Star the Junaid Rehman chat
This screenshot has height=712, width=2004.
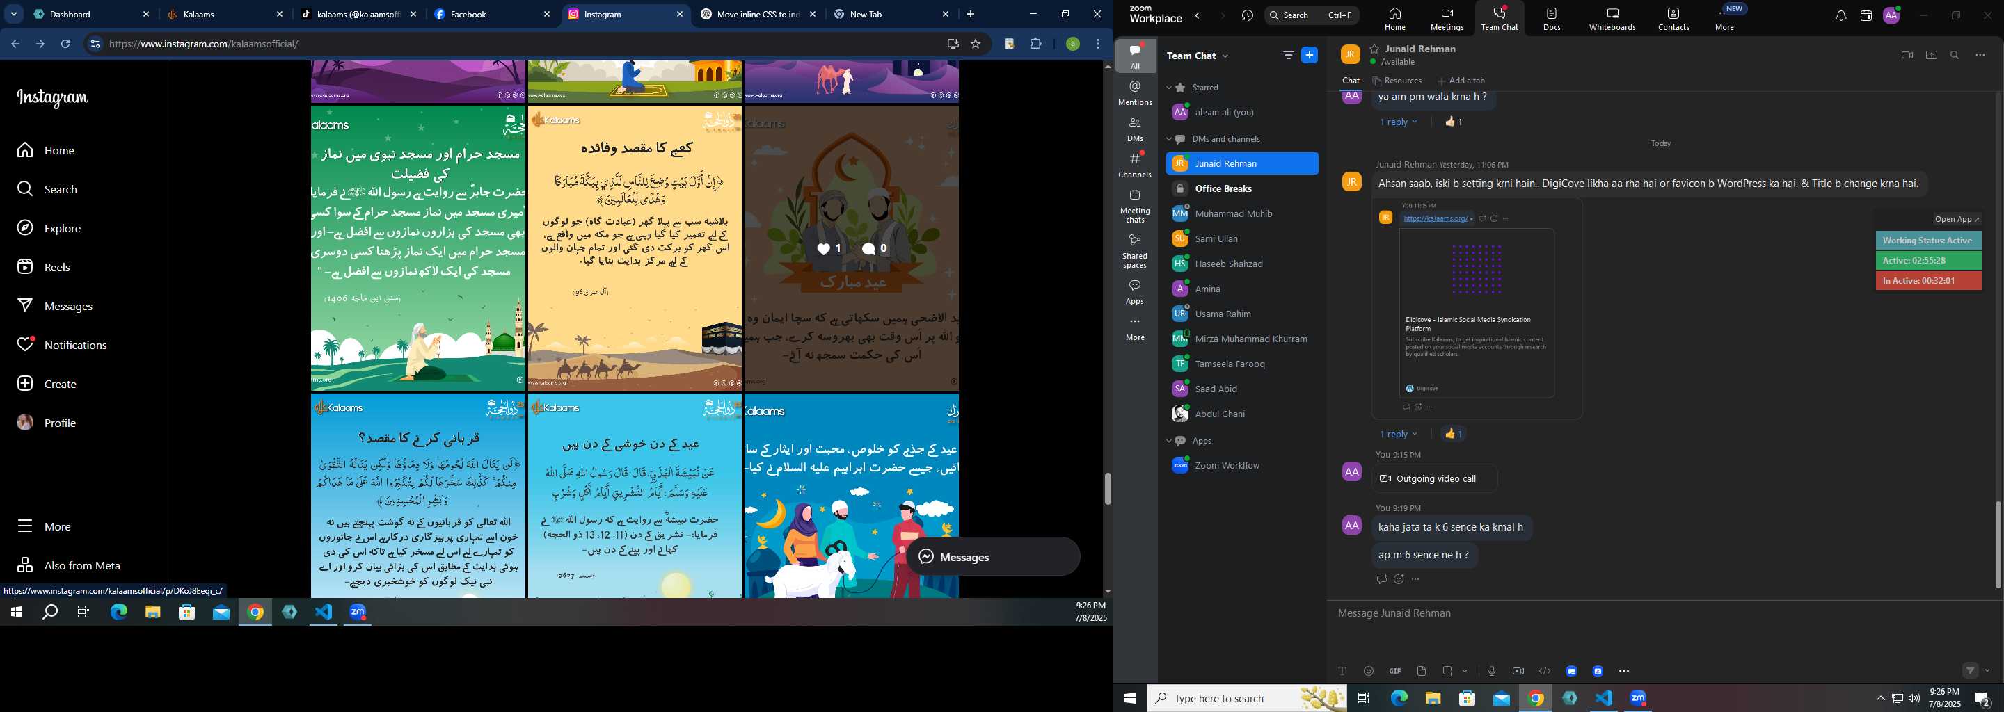pos(1375,49)
